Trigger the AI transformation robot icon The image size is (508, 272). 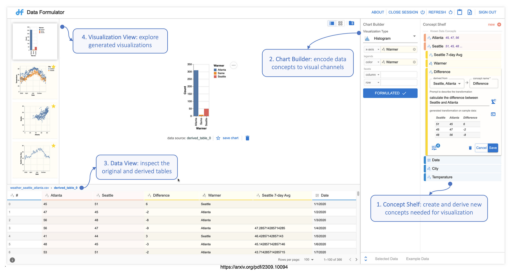(494, 101)
